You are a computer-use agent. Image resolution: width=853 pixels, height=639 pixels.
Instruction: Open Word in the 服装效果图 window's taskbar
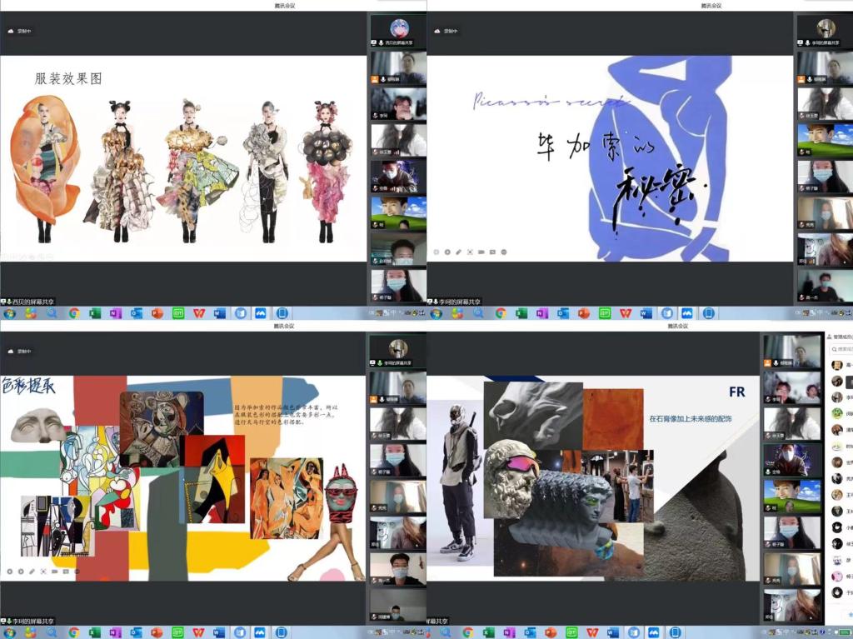click(x=219, y=313)
